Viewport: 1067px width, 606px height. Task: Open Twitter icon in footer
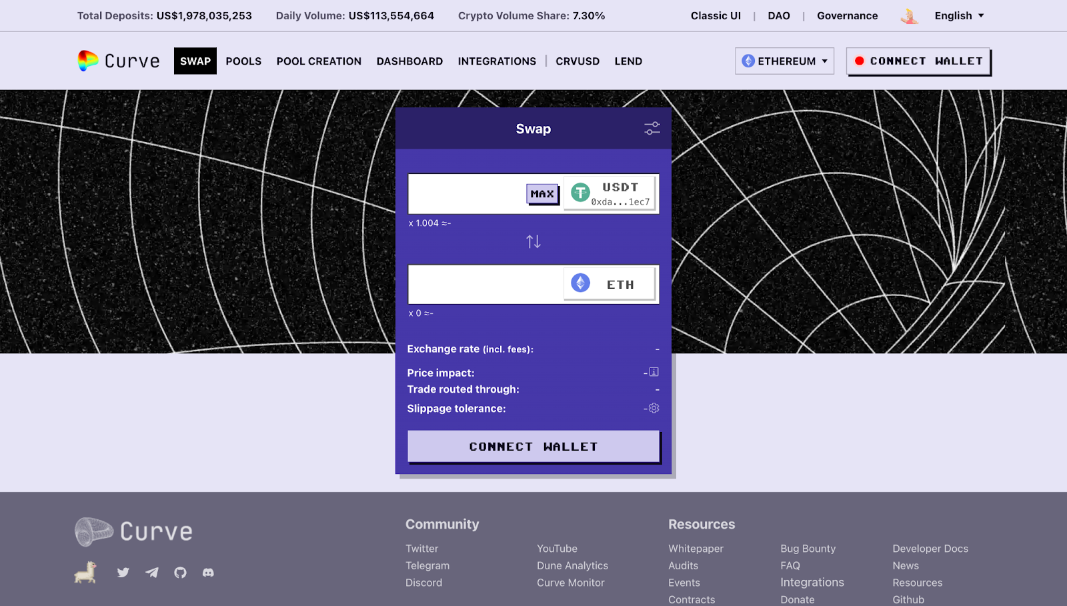tap(123, 573)
